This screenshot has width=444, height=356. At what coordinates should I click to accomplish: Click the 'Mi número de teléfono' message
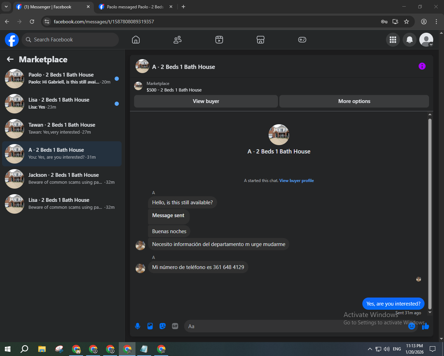198,267
